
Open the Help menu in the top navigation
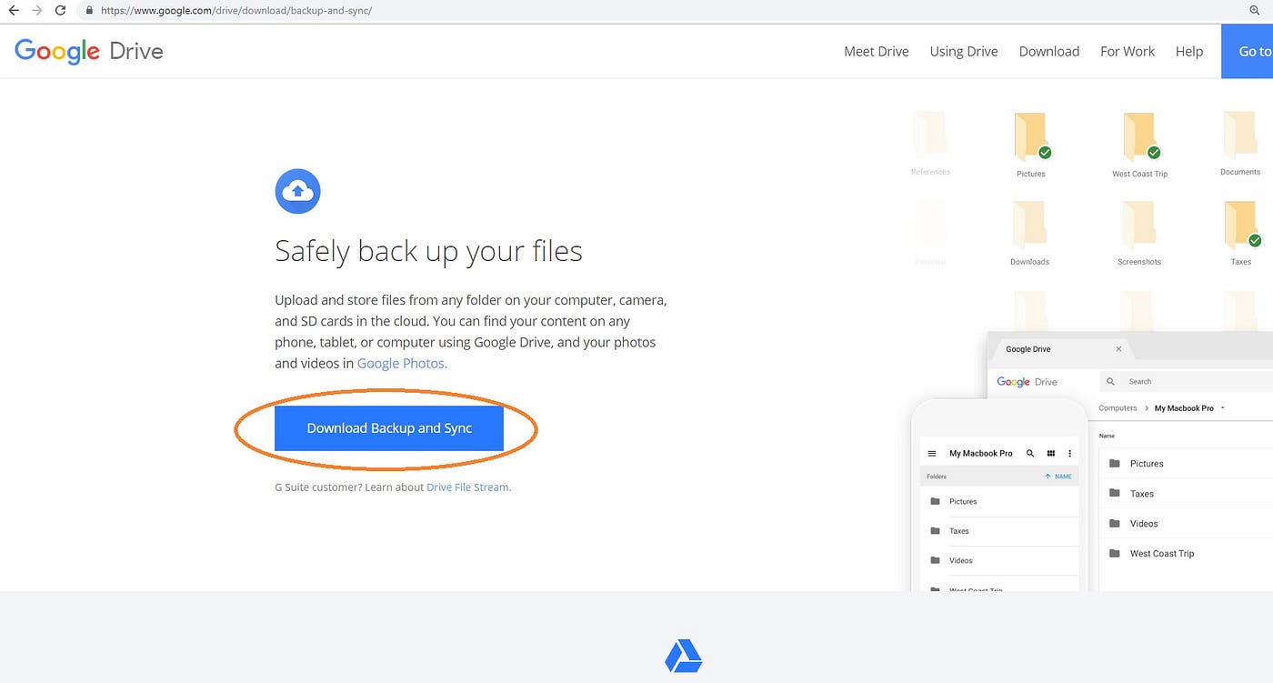coord(1188,51)
